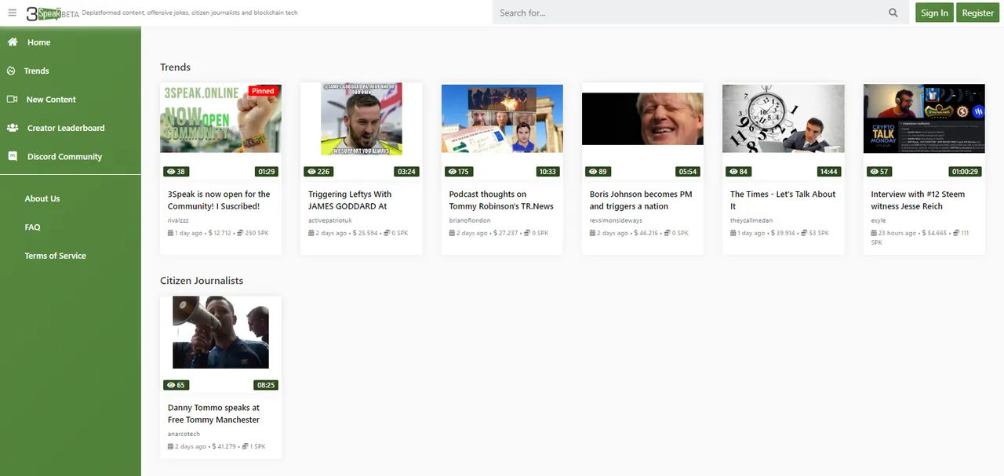
Task: Click the Discord Community chat icon
Action: [x=12, y=156]
